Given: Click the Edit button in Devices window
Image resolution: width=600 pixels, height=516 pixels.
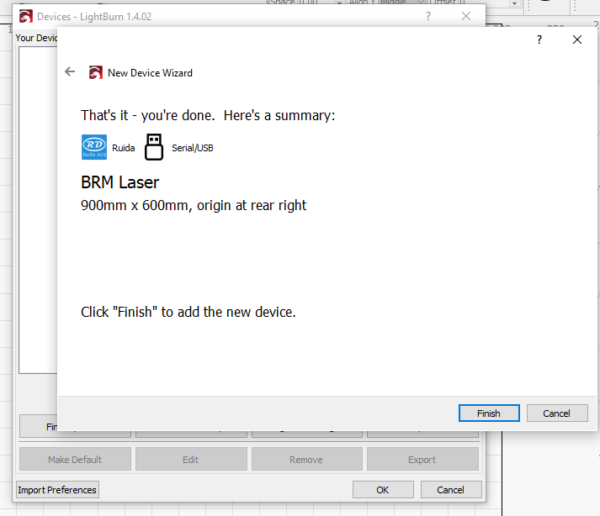Looking at the screenshot, I should pos(191,459).
